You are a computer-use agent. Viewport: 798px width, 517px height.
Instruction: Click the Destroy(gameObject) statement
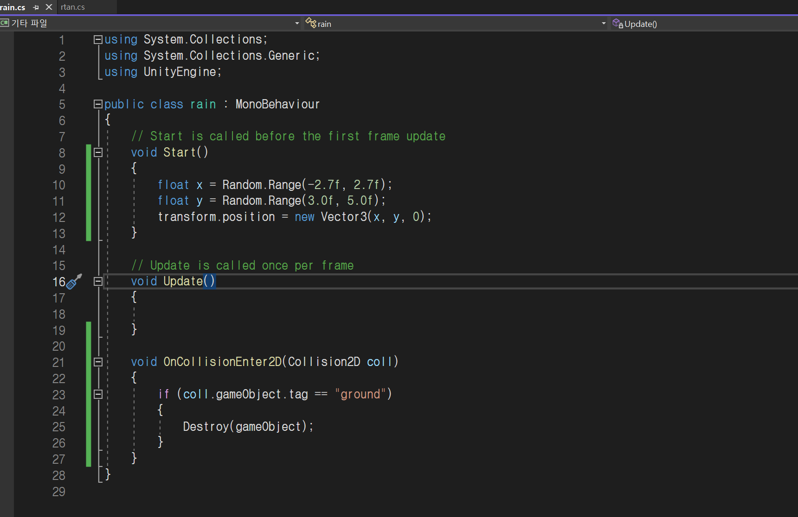(248, 427)
